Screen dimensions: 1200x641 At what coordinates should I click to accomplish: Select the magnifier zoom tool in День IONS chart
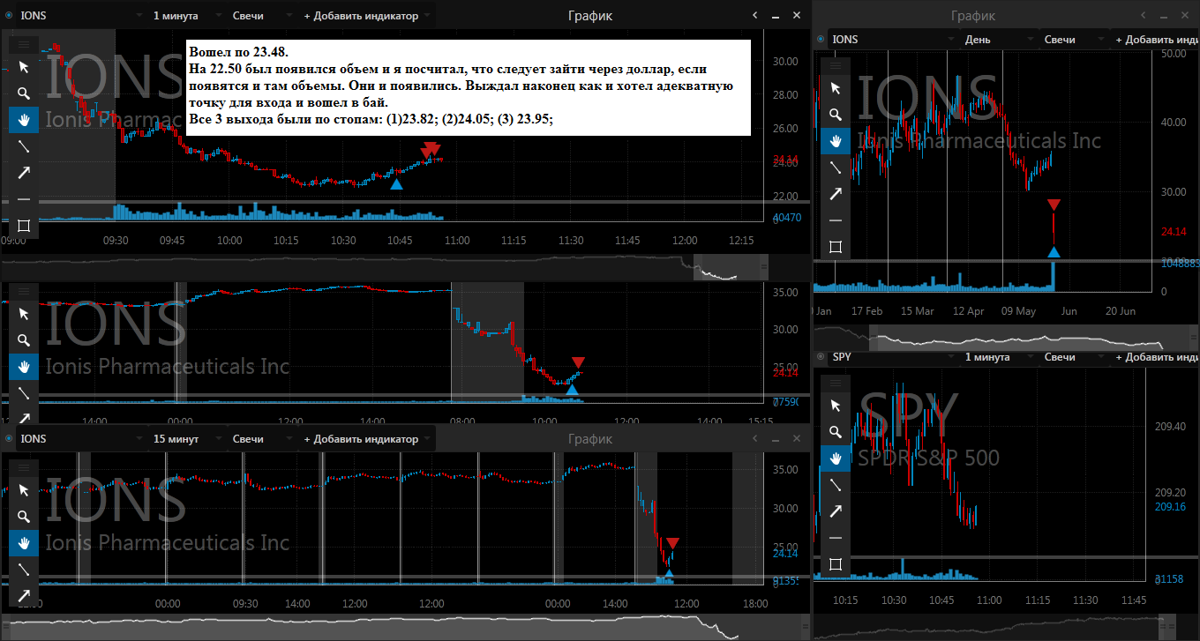[x=836, y=115]
